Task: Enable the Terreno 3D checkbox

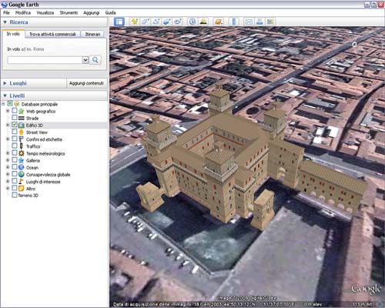Action: (15, 195)
